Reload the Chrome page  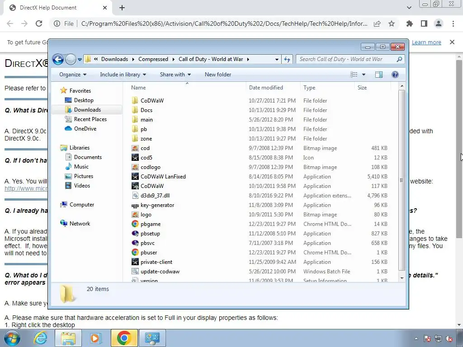pos(39,23)
